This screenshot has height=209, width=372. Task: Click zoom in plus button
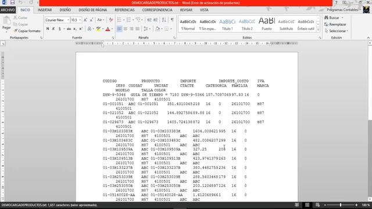[x=356, y=205]
